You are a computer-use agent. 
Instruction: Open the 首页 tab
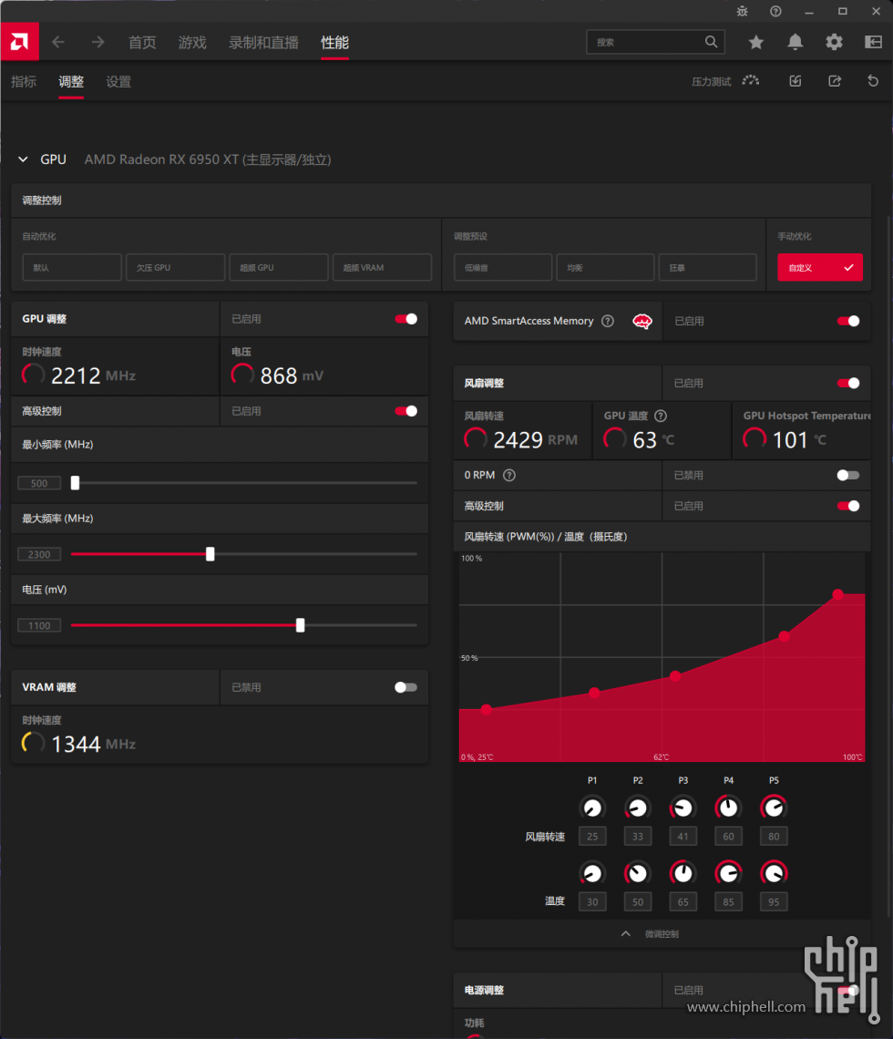pos(142,43)
